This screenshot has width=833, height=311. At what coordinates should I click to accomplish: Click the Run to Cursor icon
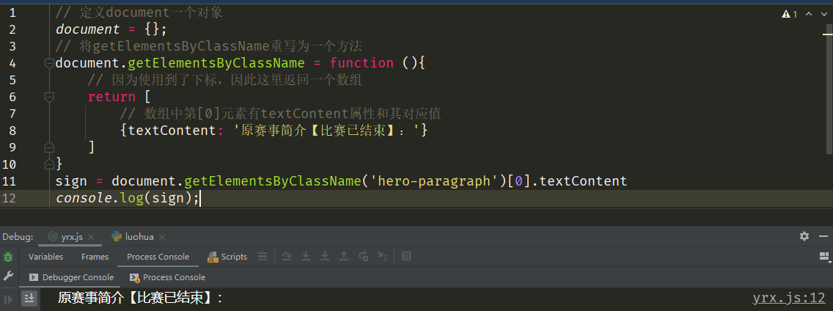[382, 257]
